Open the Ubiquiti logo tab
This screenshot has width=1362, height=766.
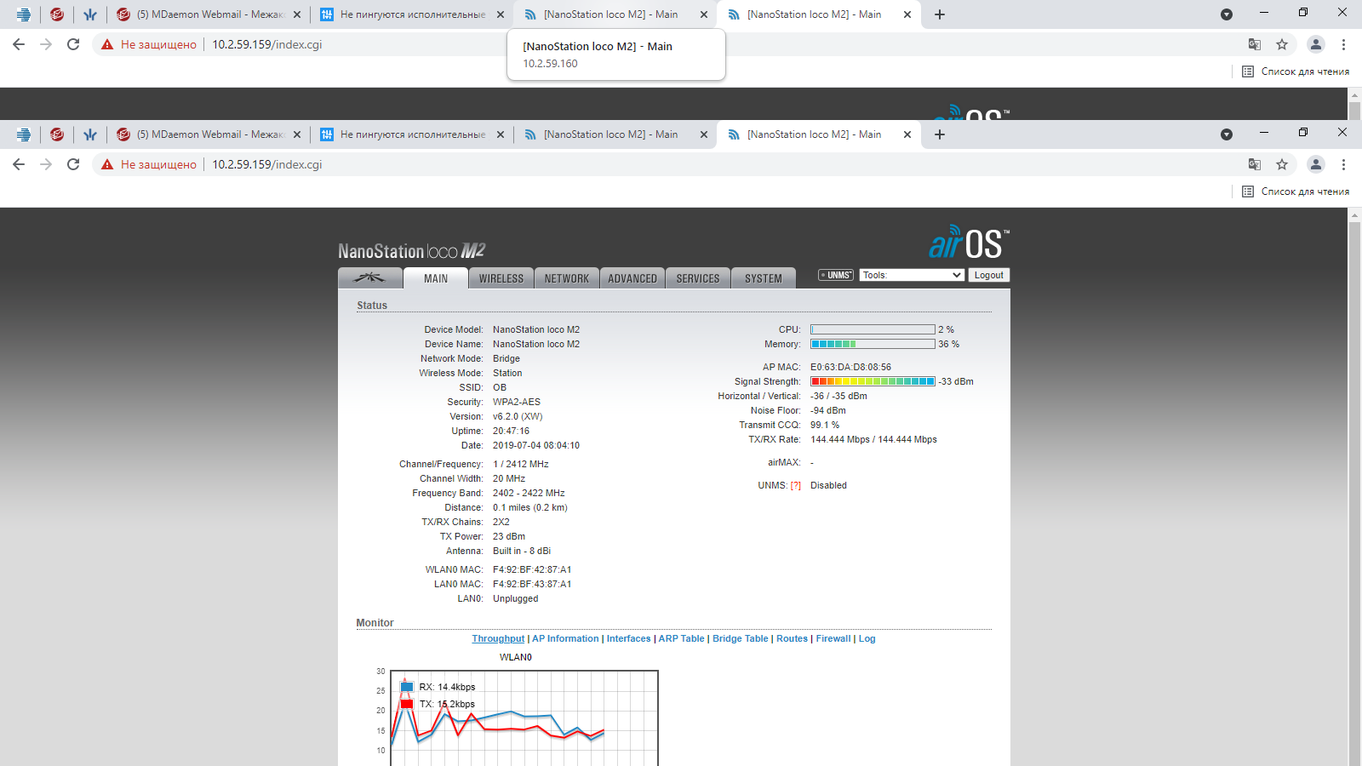tap(369, 278)
